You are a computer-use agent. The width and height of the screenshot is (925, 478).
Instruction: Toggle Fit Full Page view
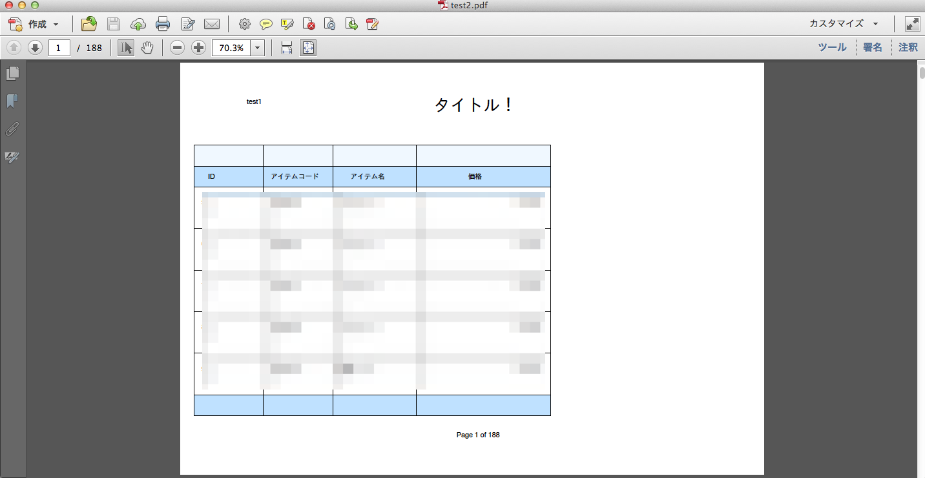308,48
